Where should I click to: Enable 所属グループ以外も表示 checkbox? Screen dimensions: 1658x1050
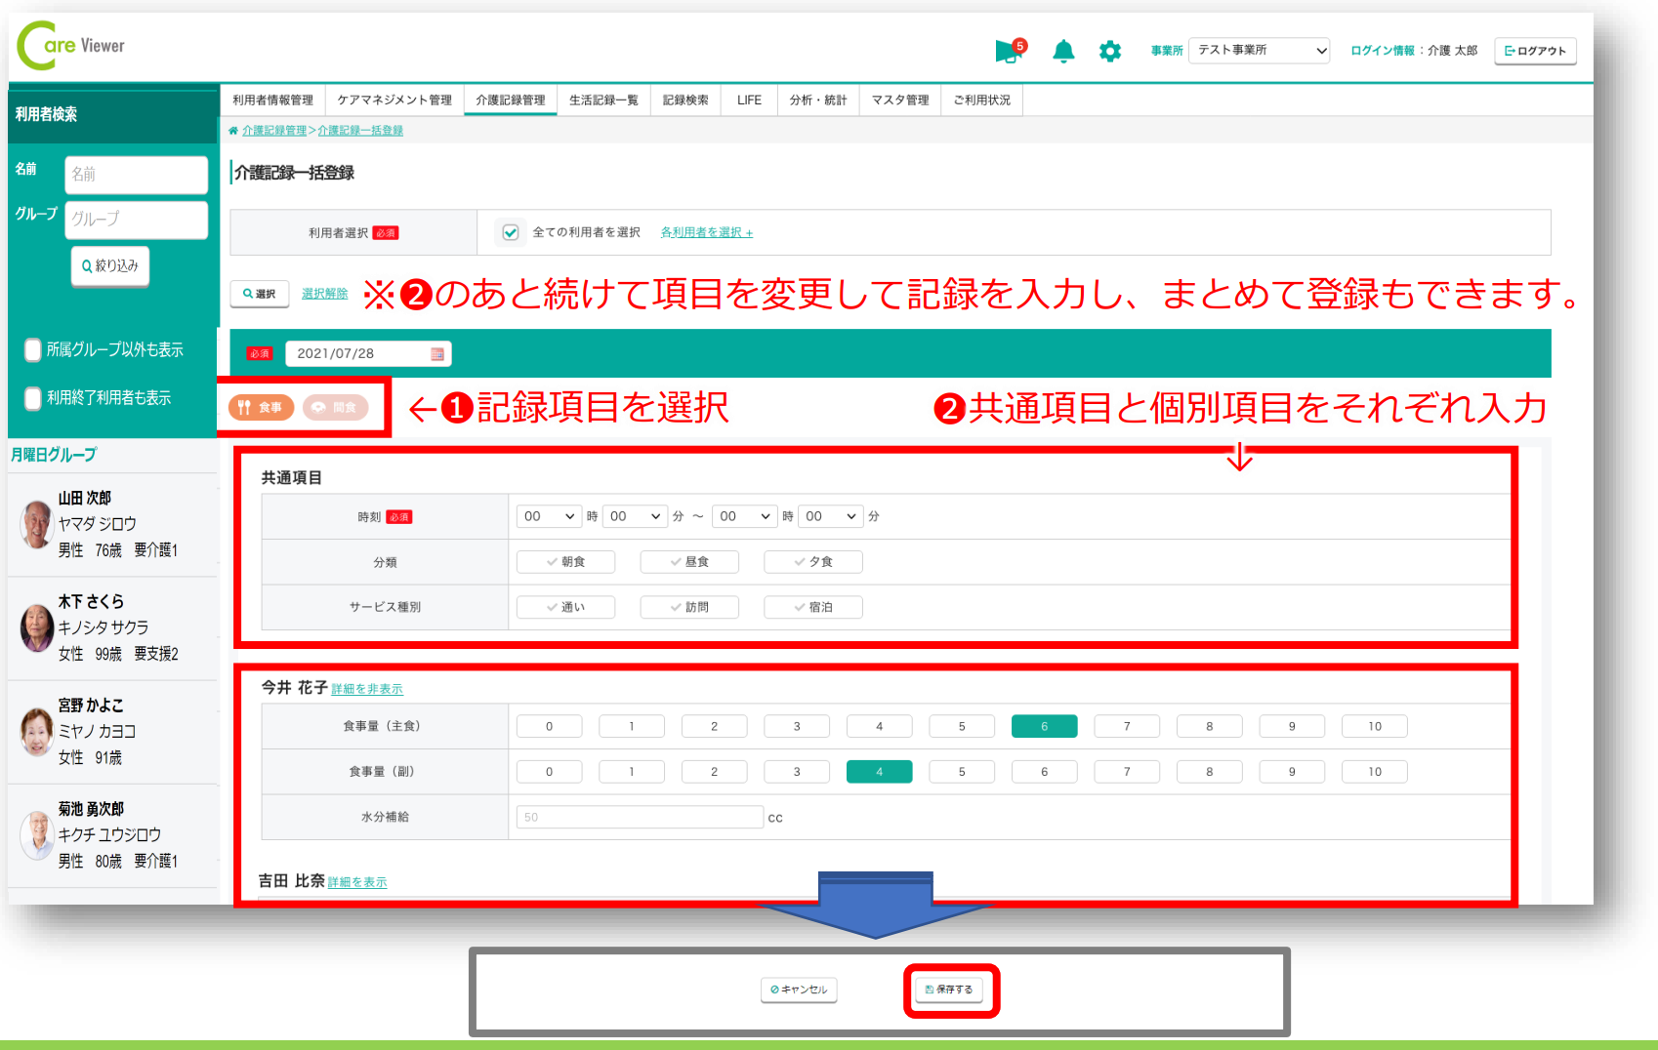coord(33,349)
